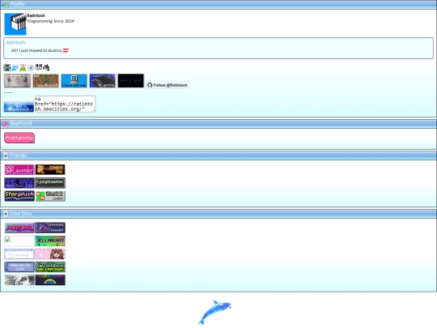437x328 pixels.
Task: Click the green frog character icon
Action: [x=23, y=67]
